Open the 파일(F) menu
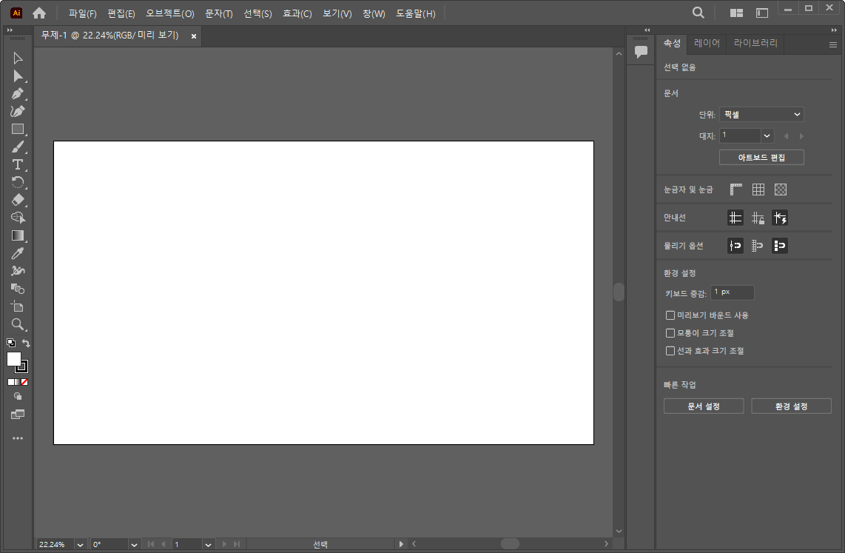The image size is (845, 553). 82,13
